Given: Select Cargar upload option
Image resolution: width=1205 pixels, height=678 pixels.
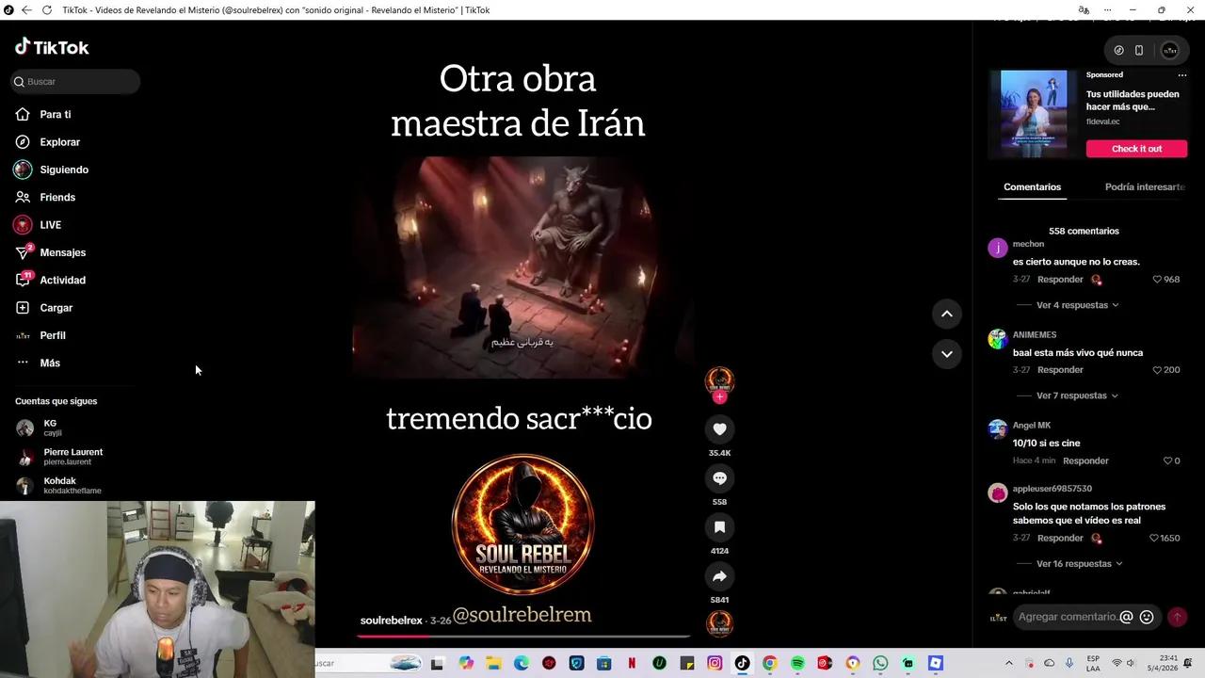Looking at the screenshot, I should pos(44,308).
